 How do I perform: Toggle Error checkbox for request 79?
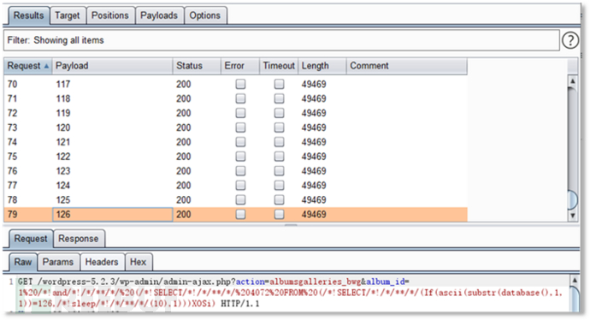click(x=240, y=215)
